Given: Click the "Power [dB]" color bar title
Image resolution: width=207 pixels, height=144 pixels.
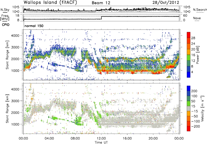Looking at the screenshot, I should [x=197, y=55].
